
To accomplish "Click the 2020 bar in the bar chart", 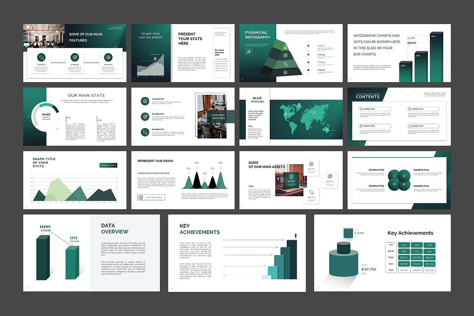I will pos(406,71).
